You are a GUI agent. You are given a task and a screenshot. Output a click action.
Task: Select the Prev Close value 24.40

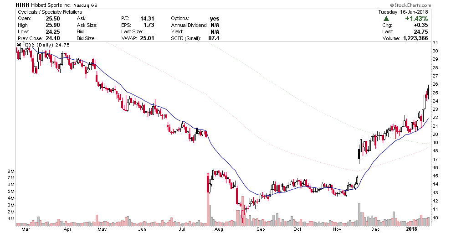pos(53,38)
